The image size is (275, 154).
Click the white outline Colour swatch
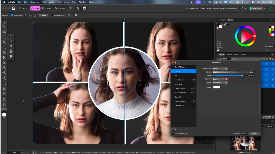click(x=217, y=87)
